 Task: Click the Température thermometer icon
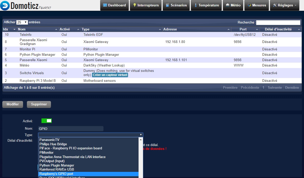pyautogui.click(x=196, y=5)
